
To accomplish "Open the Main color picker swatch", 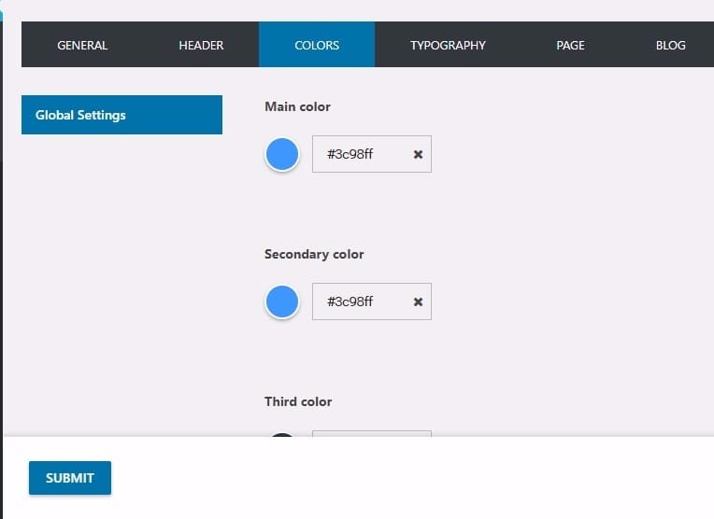I will [x=282, y=154].
